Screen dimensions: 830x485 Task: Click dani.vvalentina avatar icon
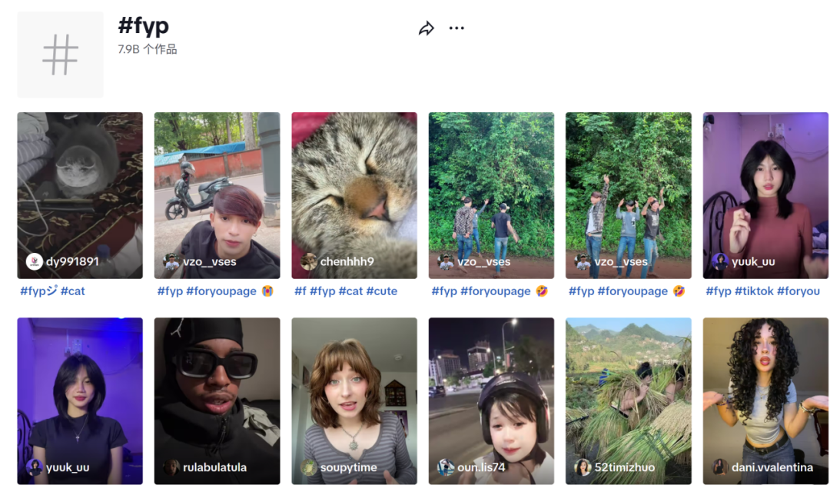720,467
